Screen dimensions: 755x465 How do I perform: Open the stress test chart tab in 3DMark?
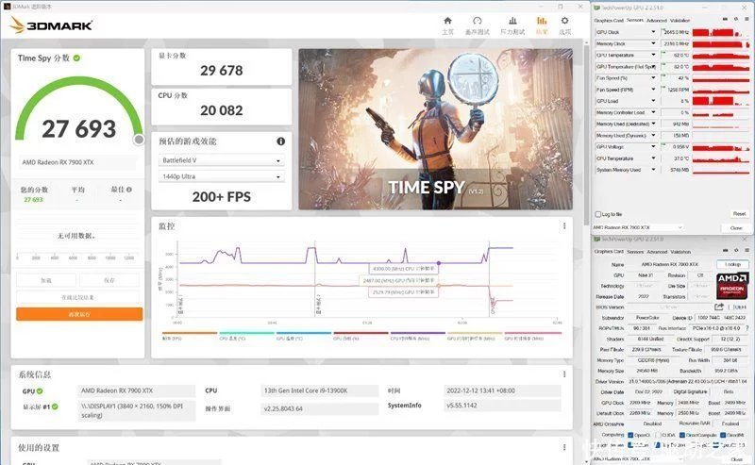(512, 21)
